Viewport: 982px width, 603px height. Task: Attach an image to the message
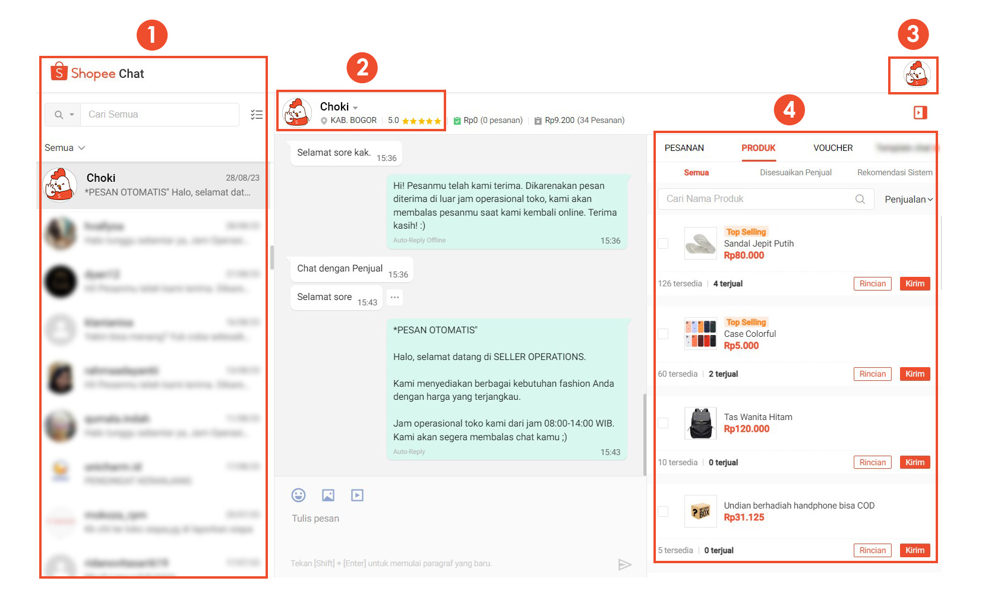[327, 495]
